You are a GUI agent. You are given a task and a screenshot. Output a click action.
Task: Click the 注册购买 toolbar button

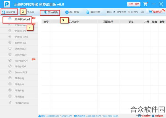click(155, 12)
